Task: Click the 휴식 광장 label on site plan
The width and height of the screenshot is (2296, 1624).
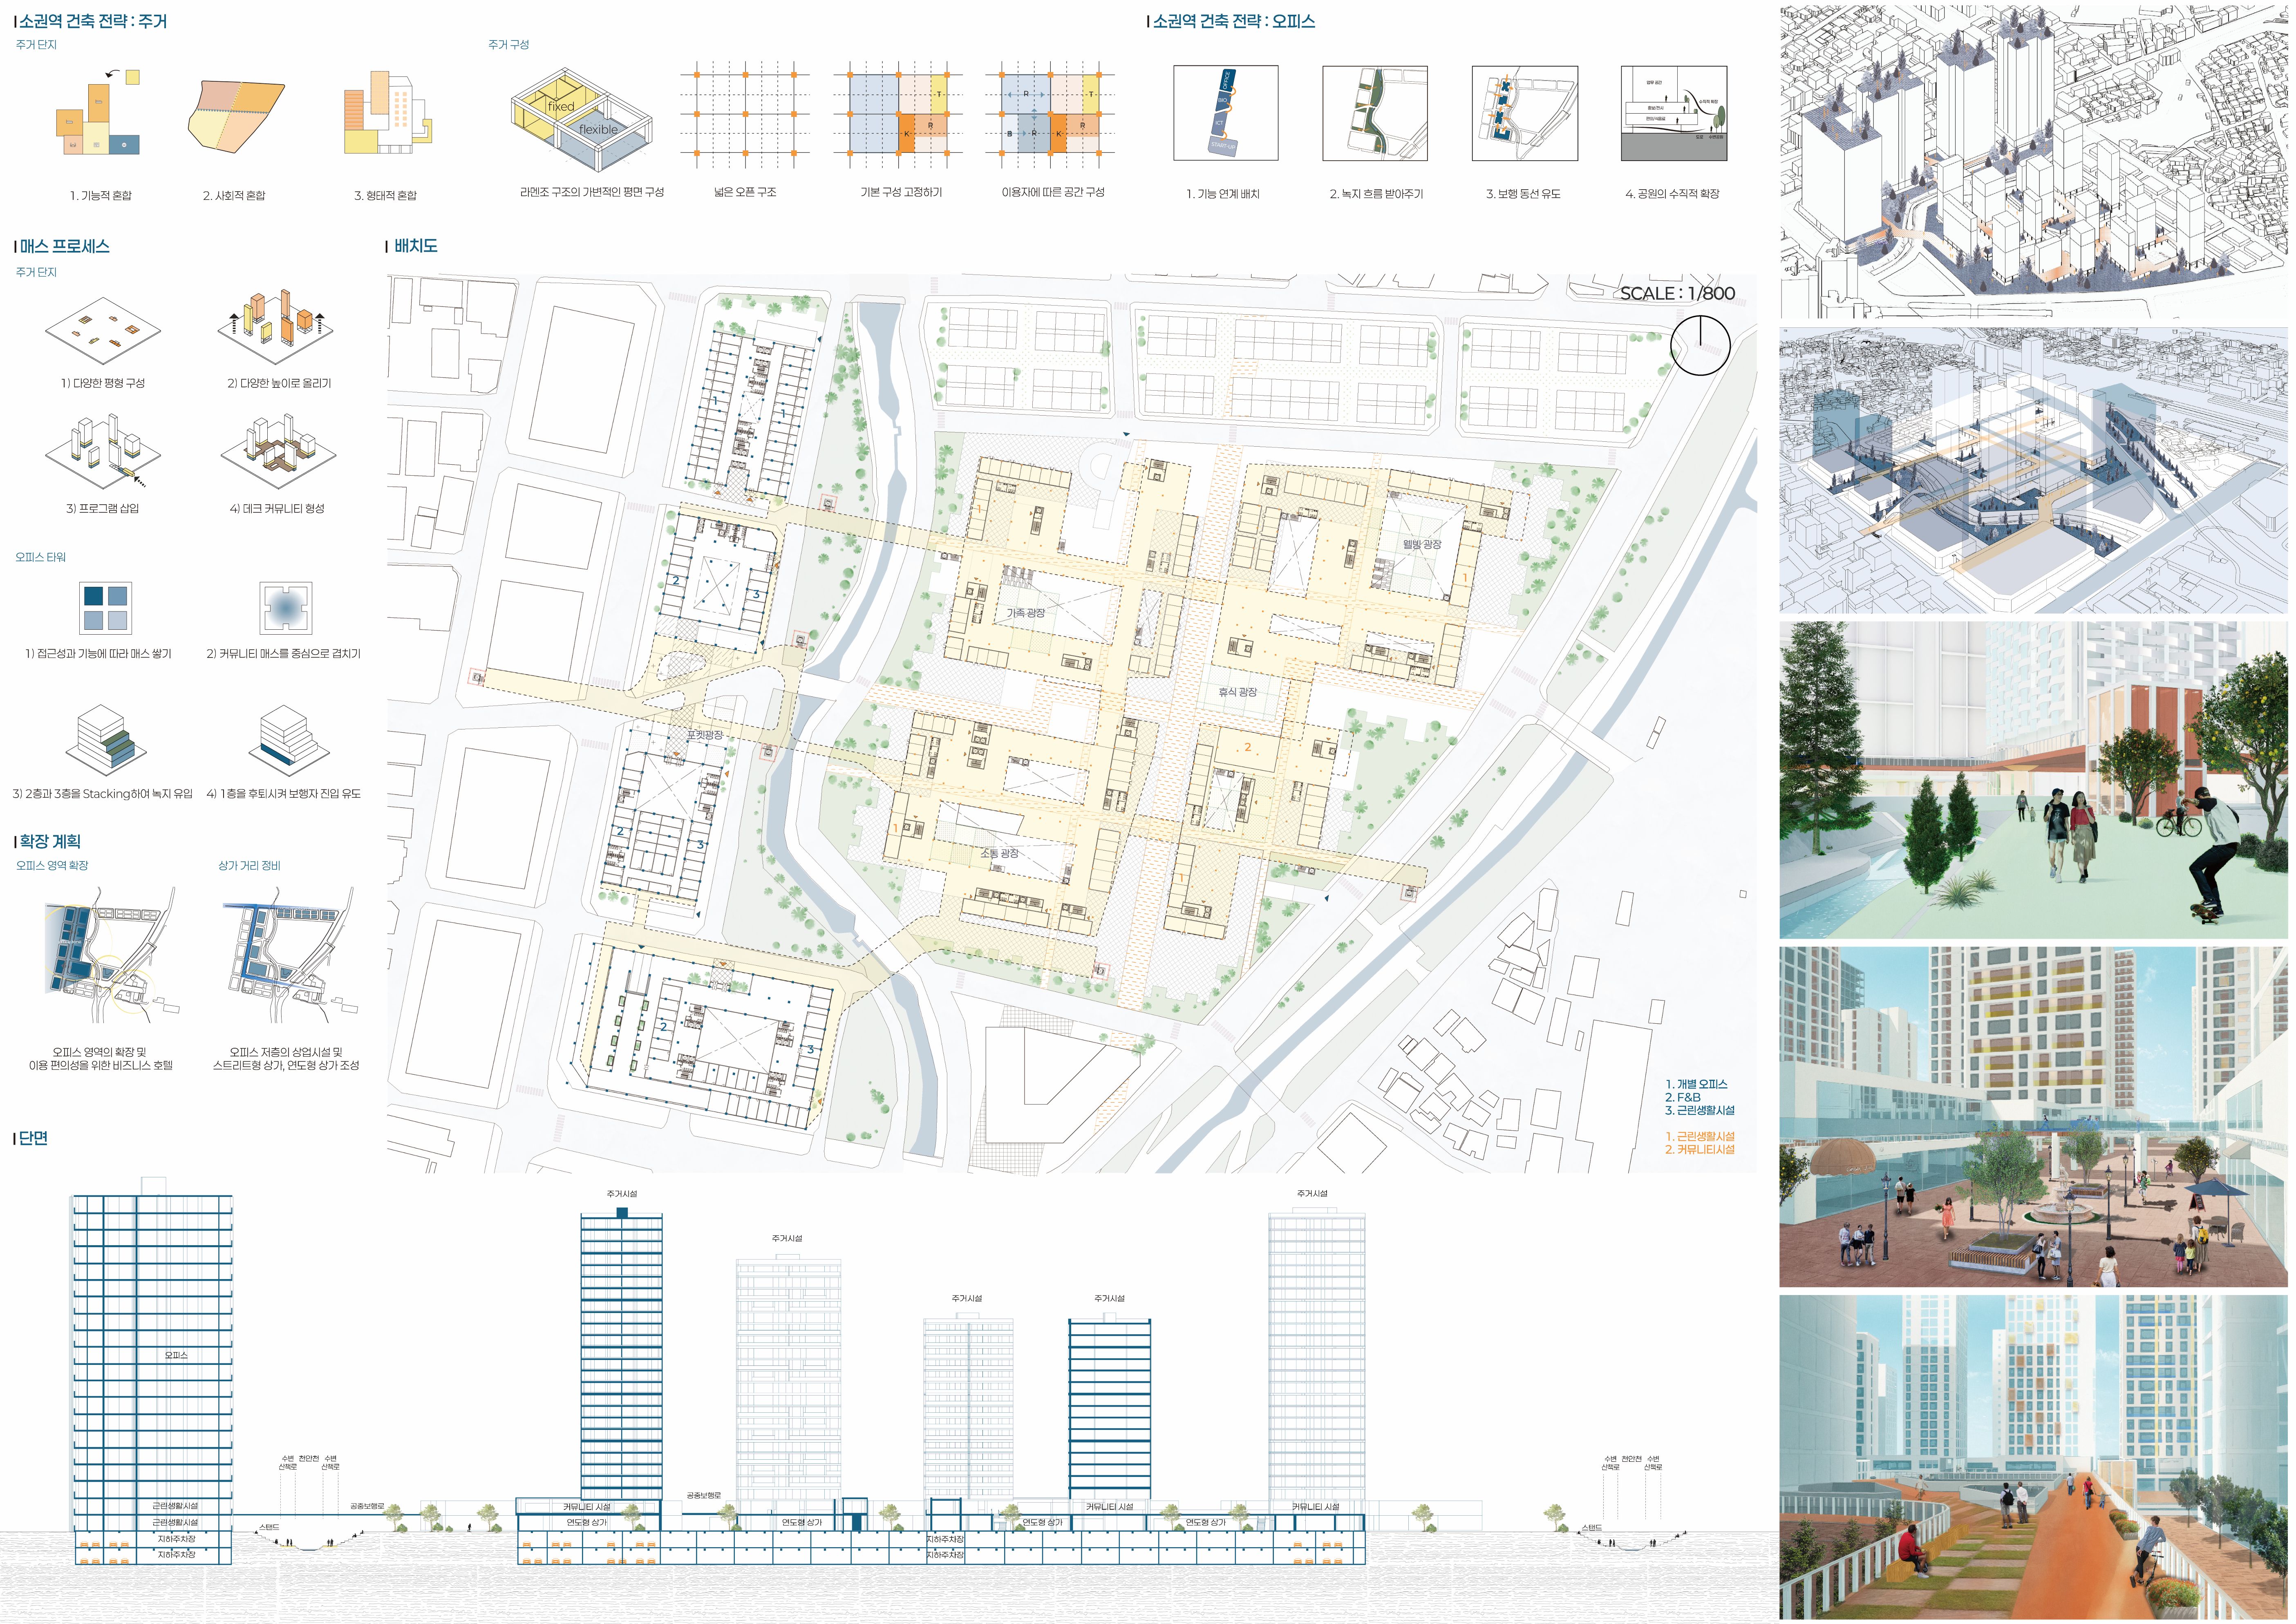Action: 1237,692
